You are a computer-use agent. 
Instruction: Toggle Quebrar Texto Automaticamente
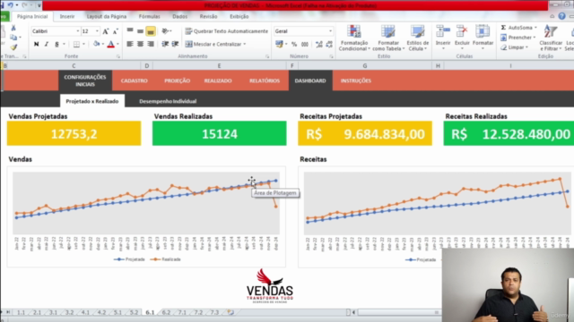227,31
